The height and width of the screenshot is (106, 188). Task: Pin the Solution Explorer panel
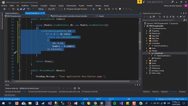coord(183,13)
